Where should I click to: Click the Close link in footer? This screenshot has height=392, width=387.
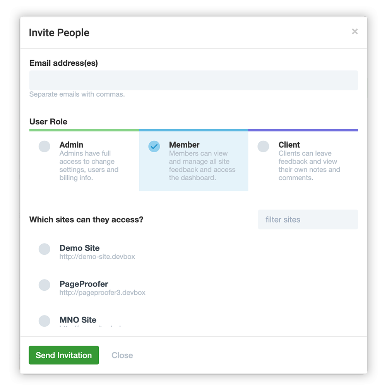point(122,355)
